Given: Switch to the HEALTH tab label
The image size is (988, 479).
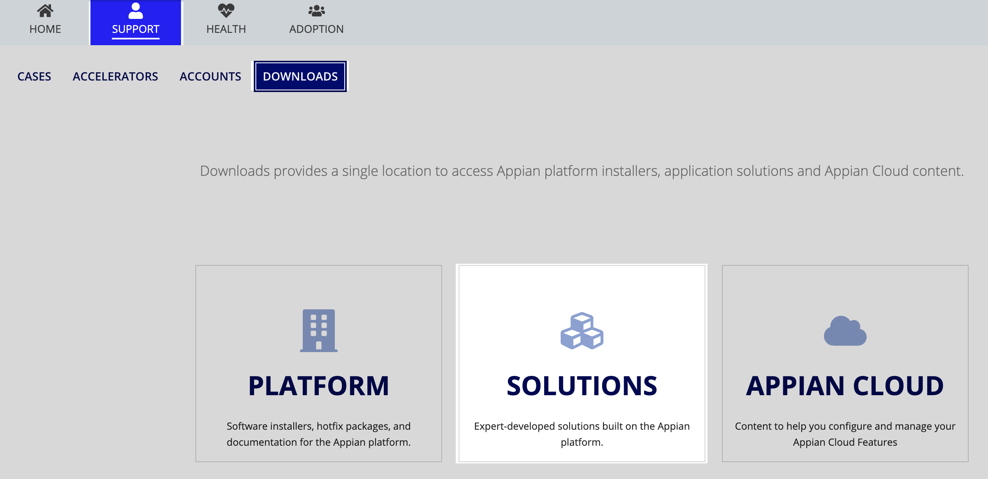Looking at the screenshot, I should [226, 29].
